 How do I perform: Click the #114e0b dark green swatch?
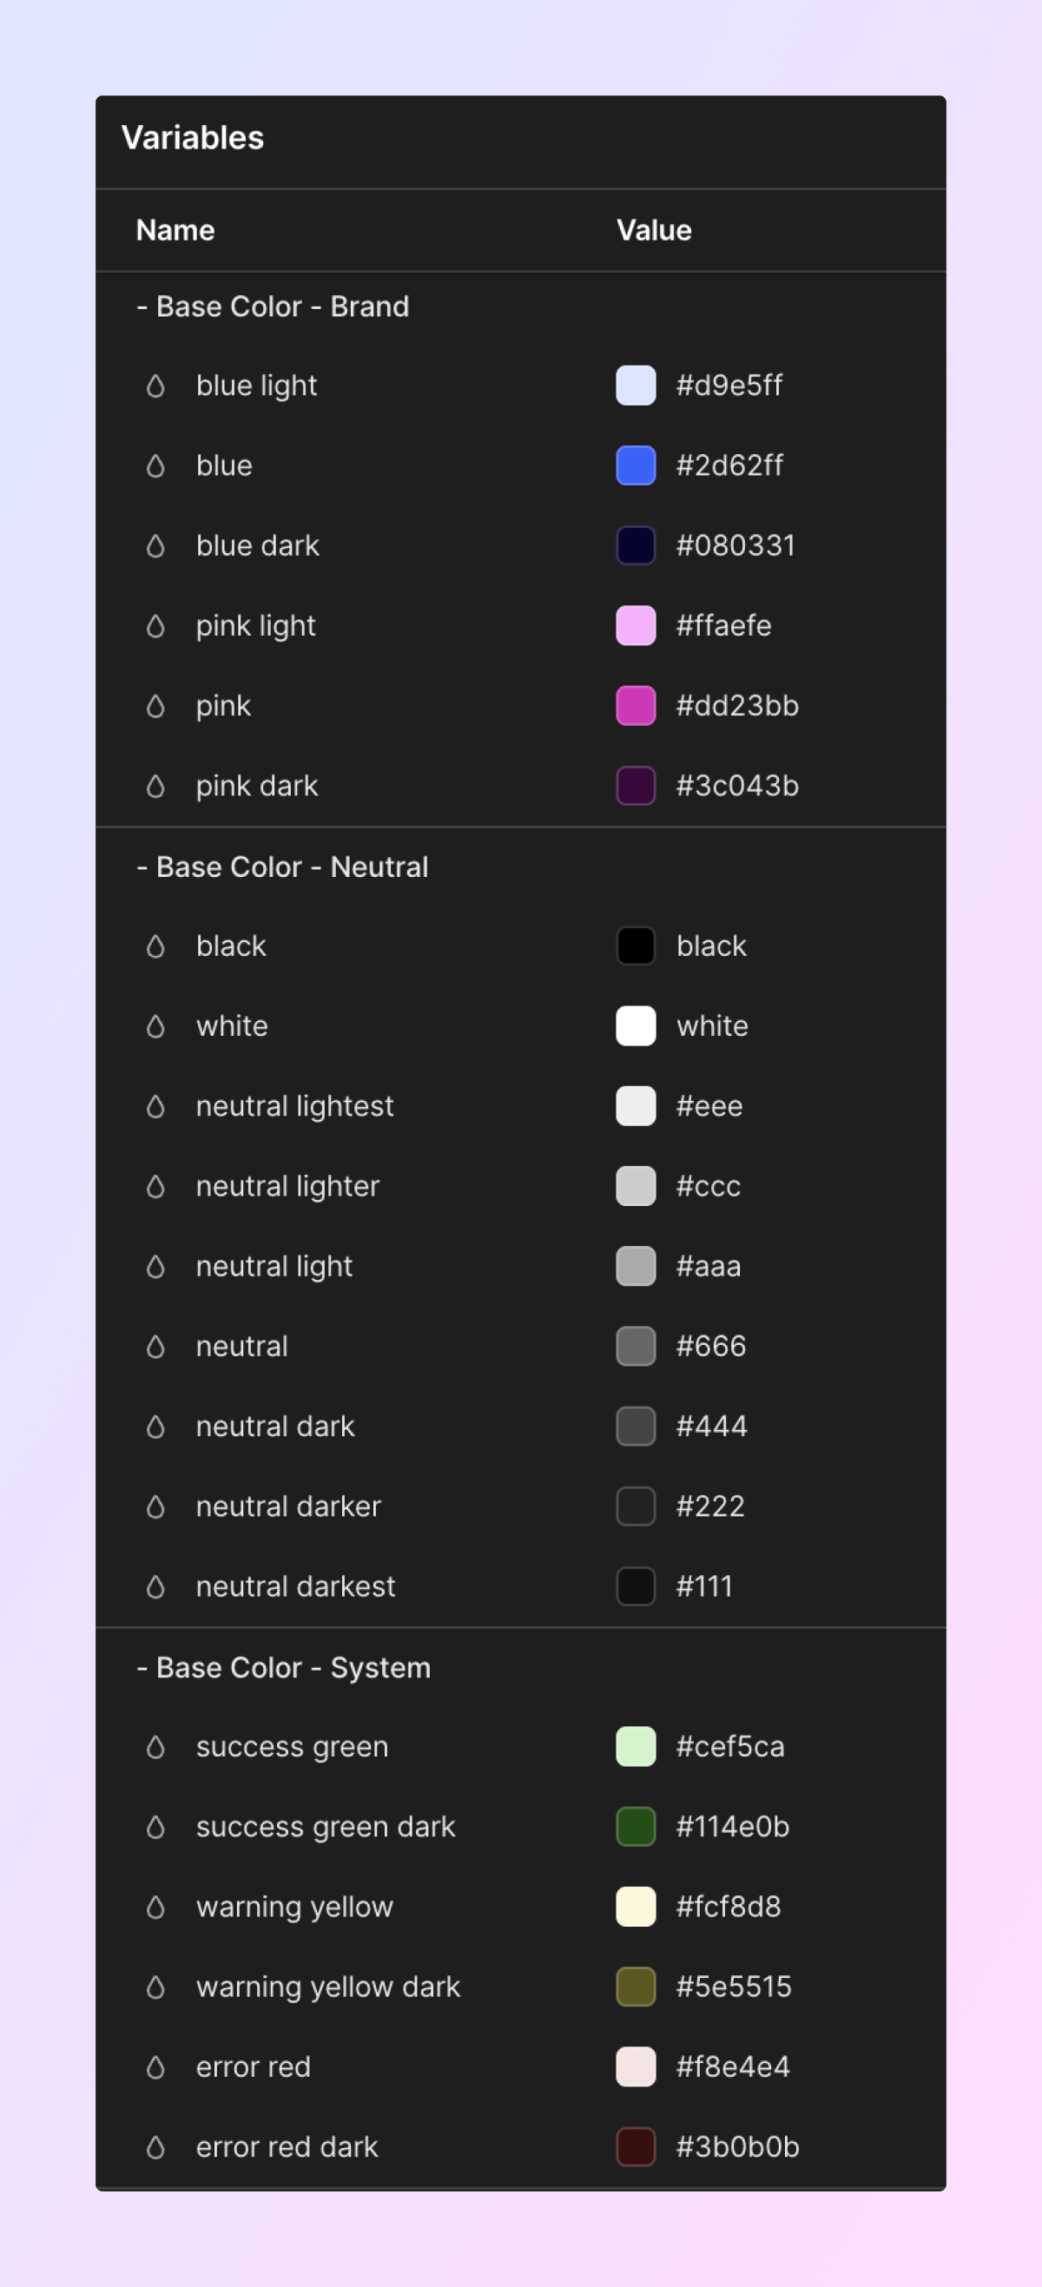click(636, 1826)
